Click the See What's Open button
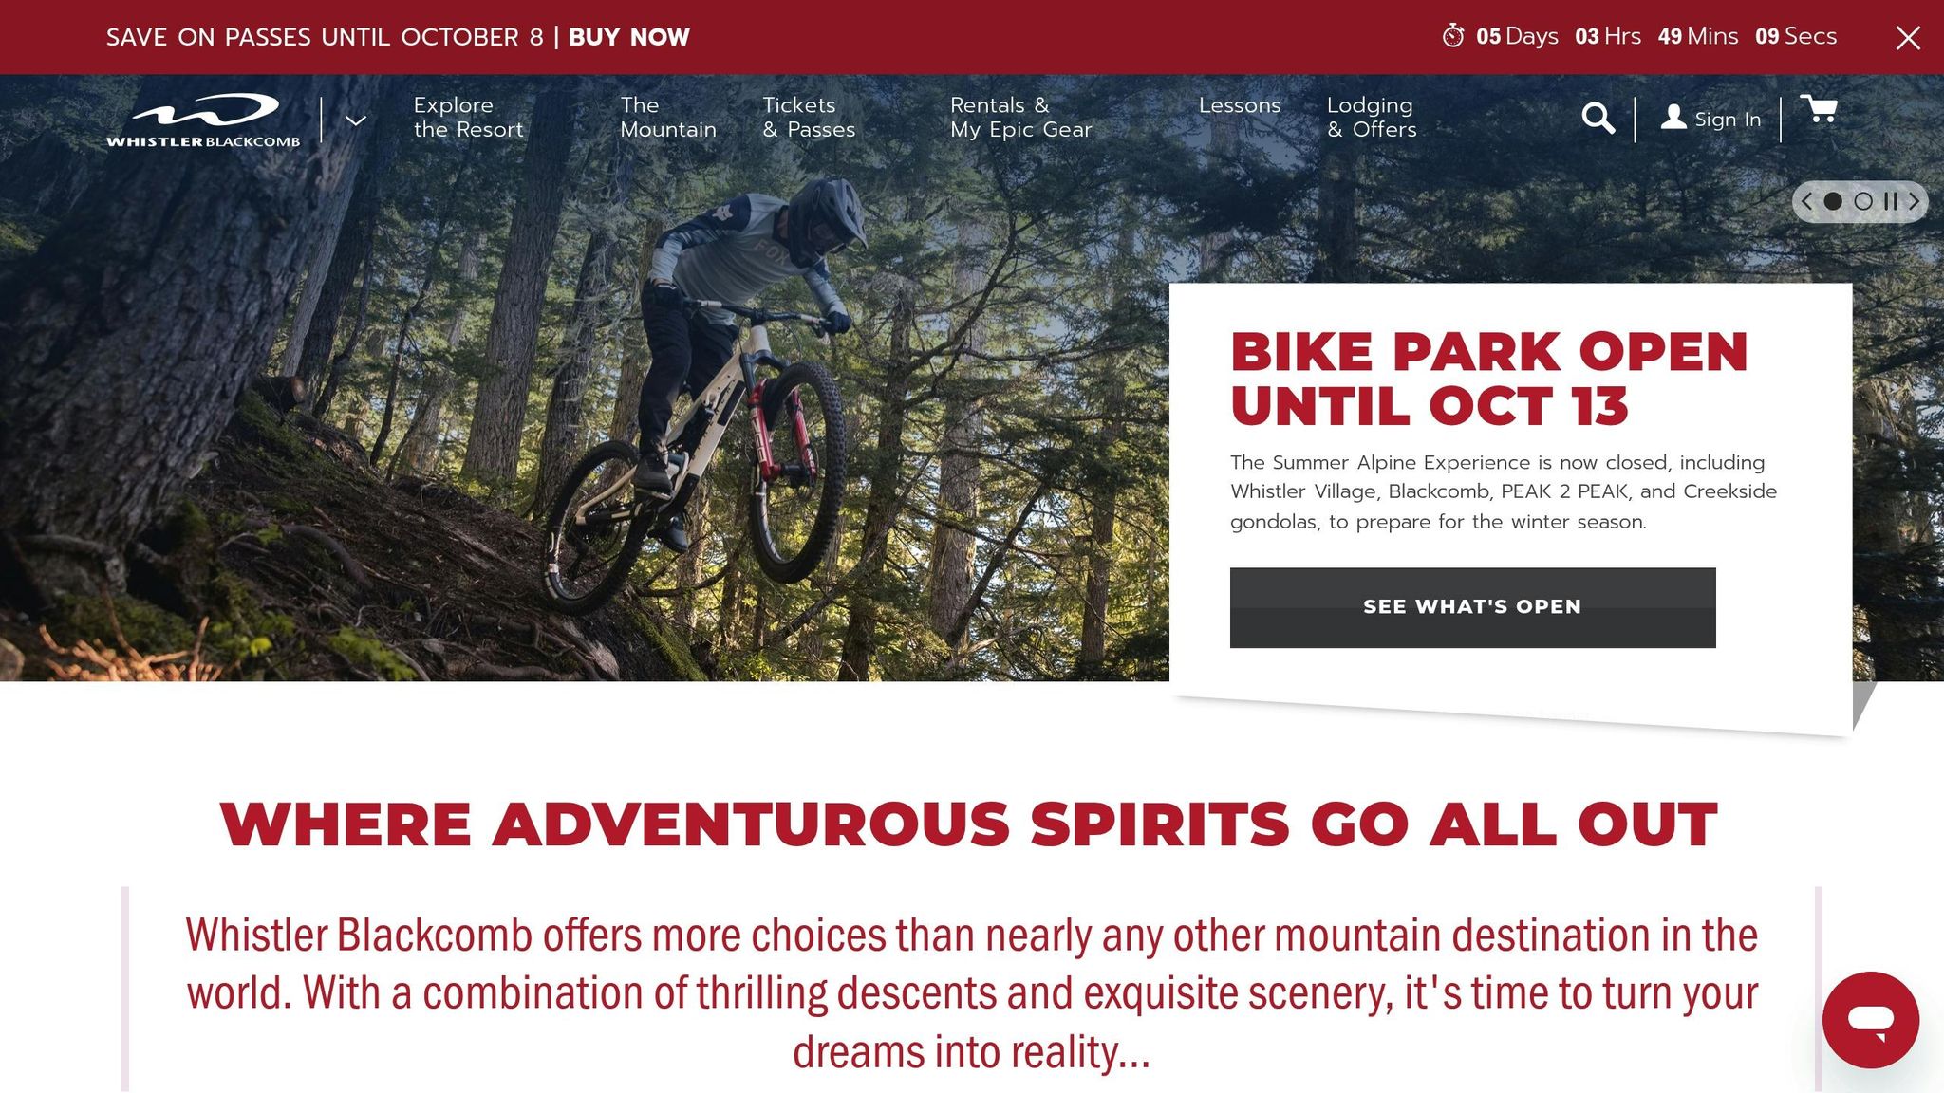This screenshot has height=1093, width=1944. coord(1472,607)
